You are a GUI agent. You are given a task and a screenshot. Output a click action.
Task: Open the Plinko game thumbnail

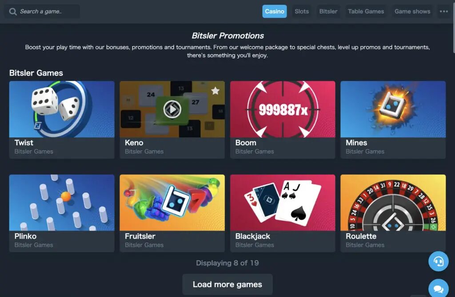(x=62, y=203)
